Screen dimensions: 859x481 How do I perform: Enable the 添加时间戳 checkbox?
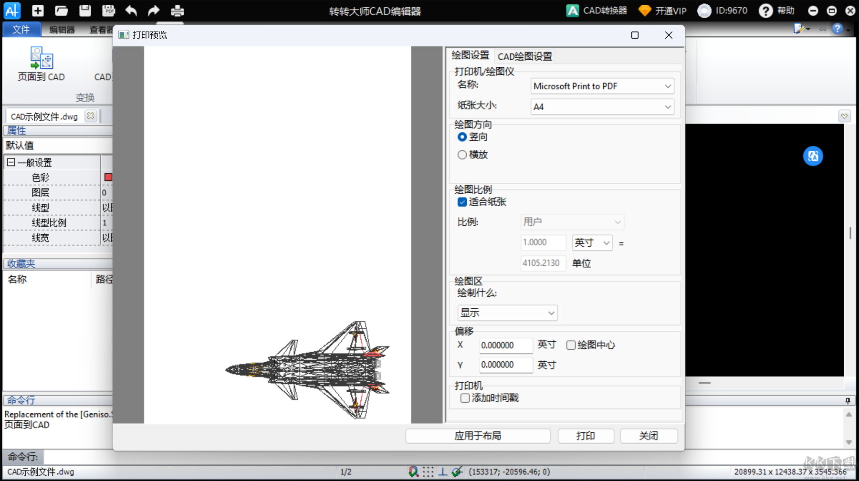point(465,398)
